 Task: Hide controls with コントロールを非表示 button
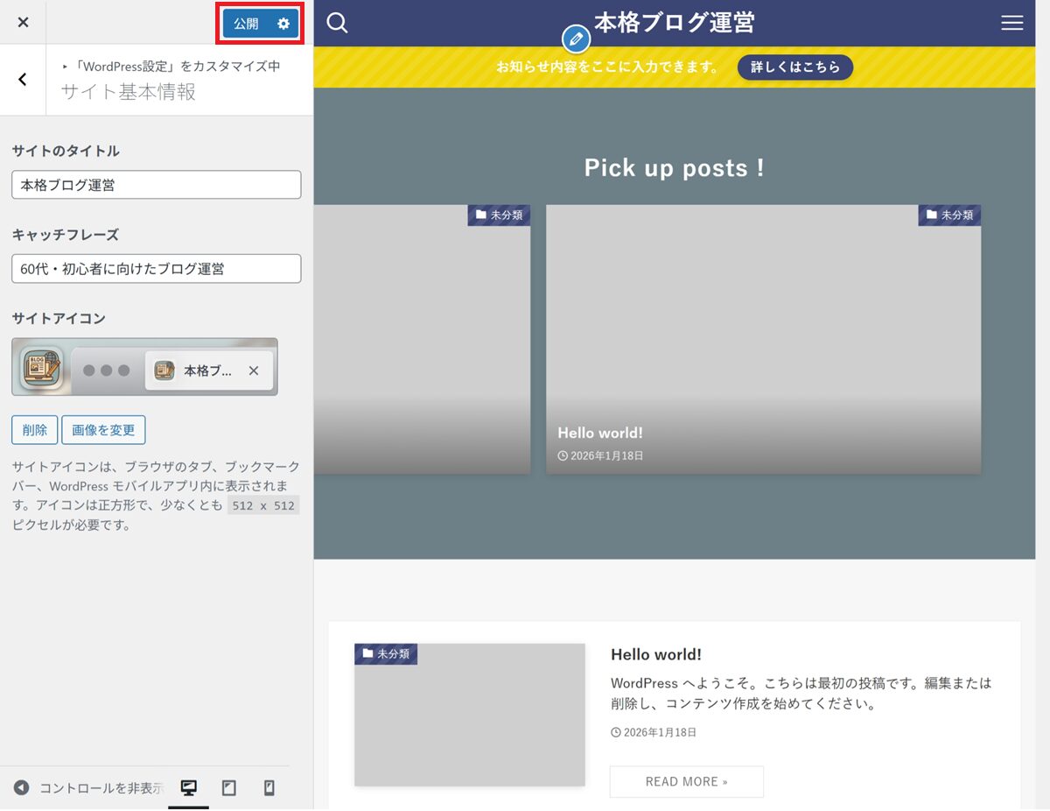(x=87, y=788)
